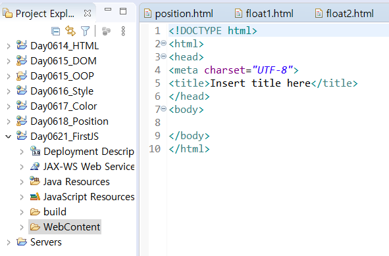Expand the Day0615_OOP project
Viewport: 389px width, 256px height.
[9, 76]
